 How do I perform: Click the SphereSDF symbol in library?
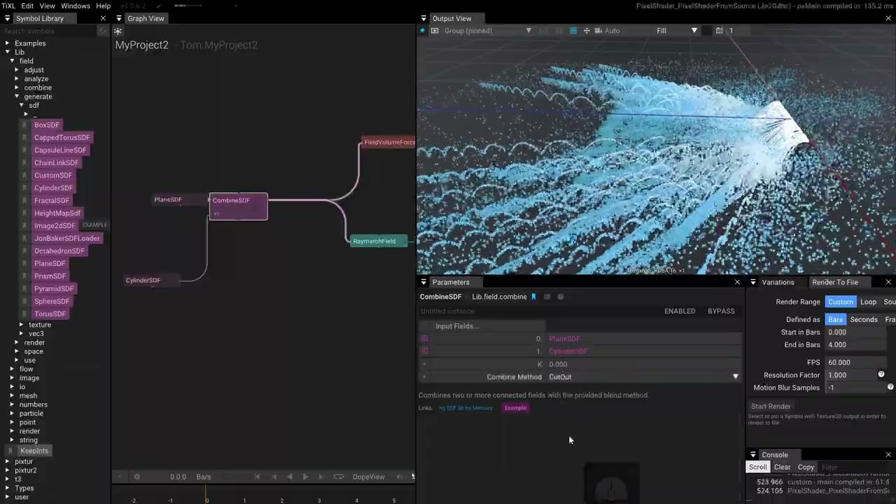click(52, 302)
